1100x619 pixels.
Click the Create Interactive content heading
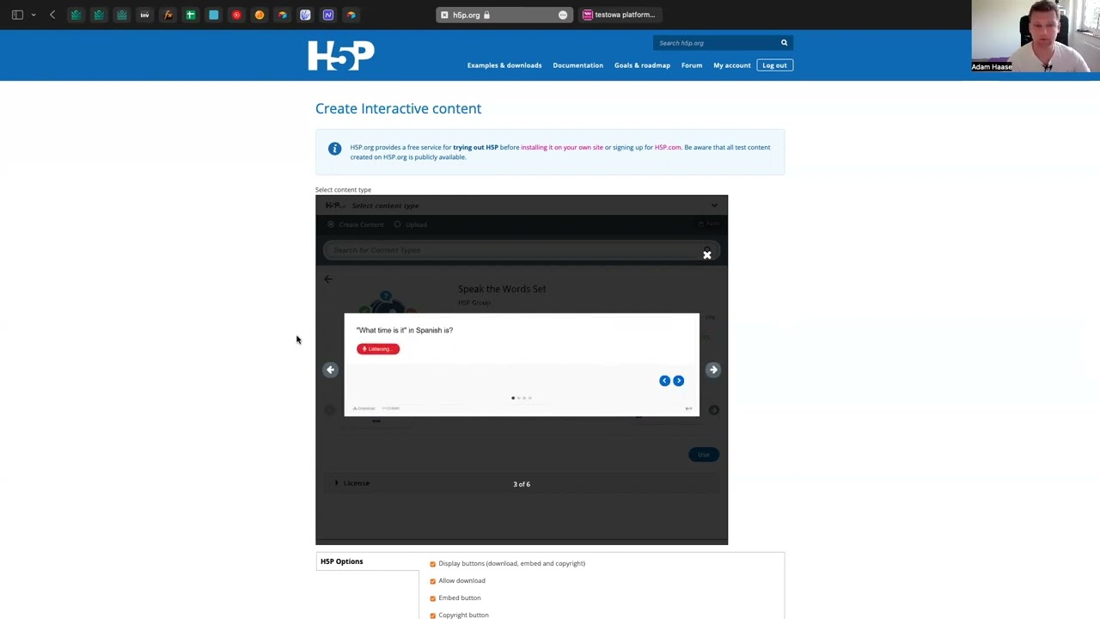coord(398,108)
